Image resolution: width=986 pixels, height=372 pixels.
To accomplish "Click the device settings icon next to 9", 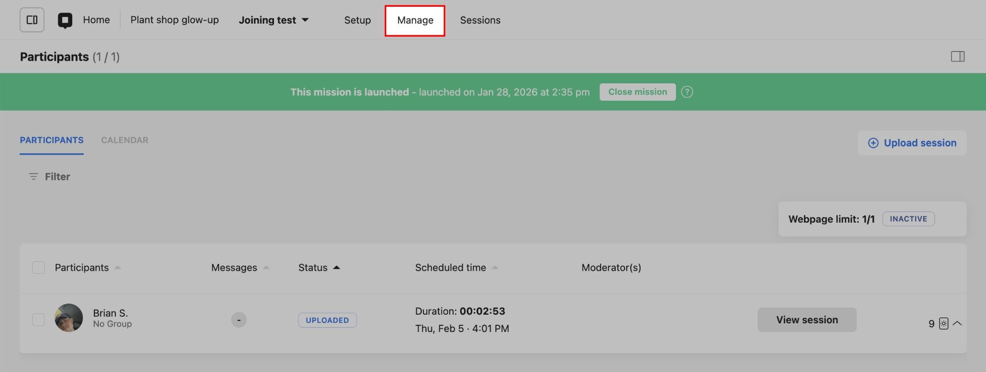I will [x=944, y=324].
